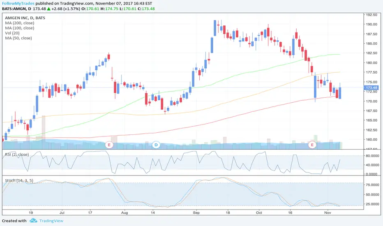Click the current price label 173.48
The height and width of the screenshot is (226, 383).
point(371,88)
